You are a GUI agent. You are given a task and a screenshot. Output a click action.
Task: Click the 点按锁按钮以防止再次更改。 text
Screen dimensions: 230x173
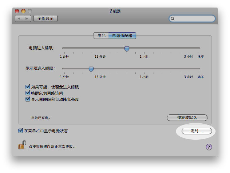point(52,147)
